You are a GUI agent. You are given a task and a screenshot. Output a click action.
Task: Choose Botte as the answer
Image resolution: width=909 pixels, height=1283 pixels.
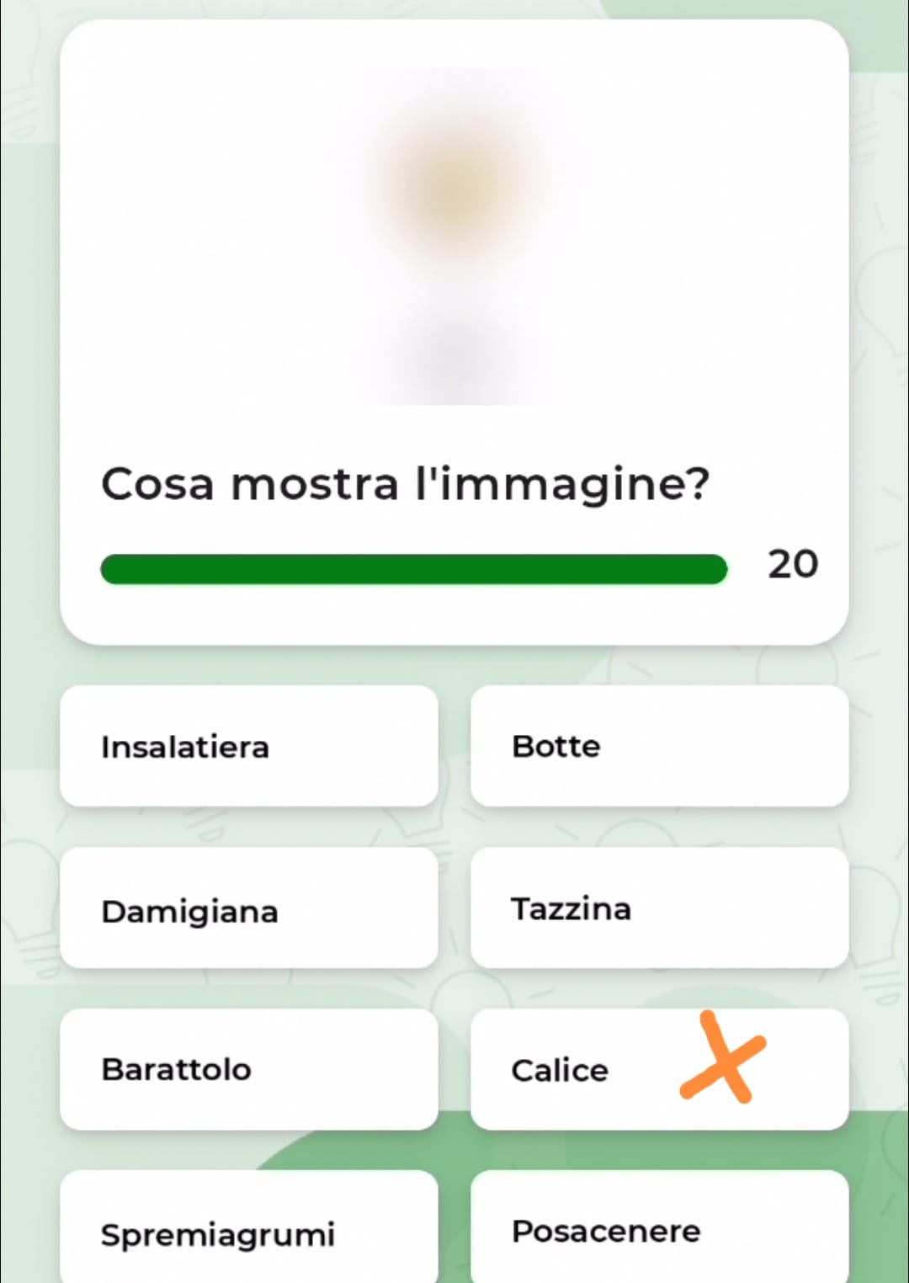[659, 747]
